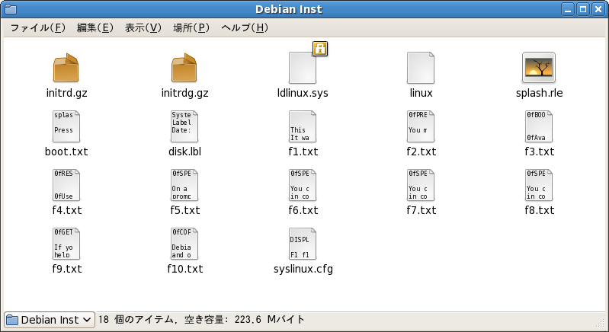Screen dimensions: 609x332
Task: Close the Debian Inst window
Action: [x=598, y=9]
